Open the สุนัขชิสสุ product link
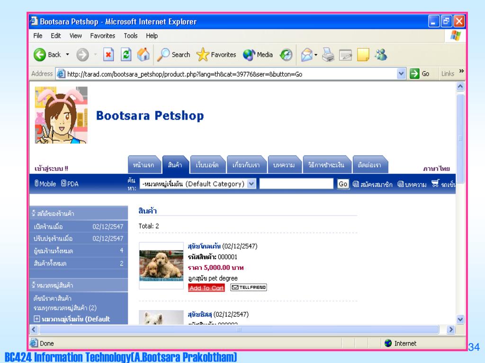The height and width of the screenshot is (363, 485). (x=200, y=314)
